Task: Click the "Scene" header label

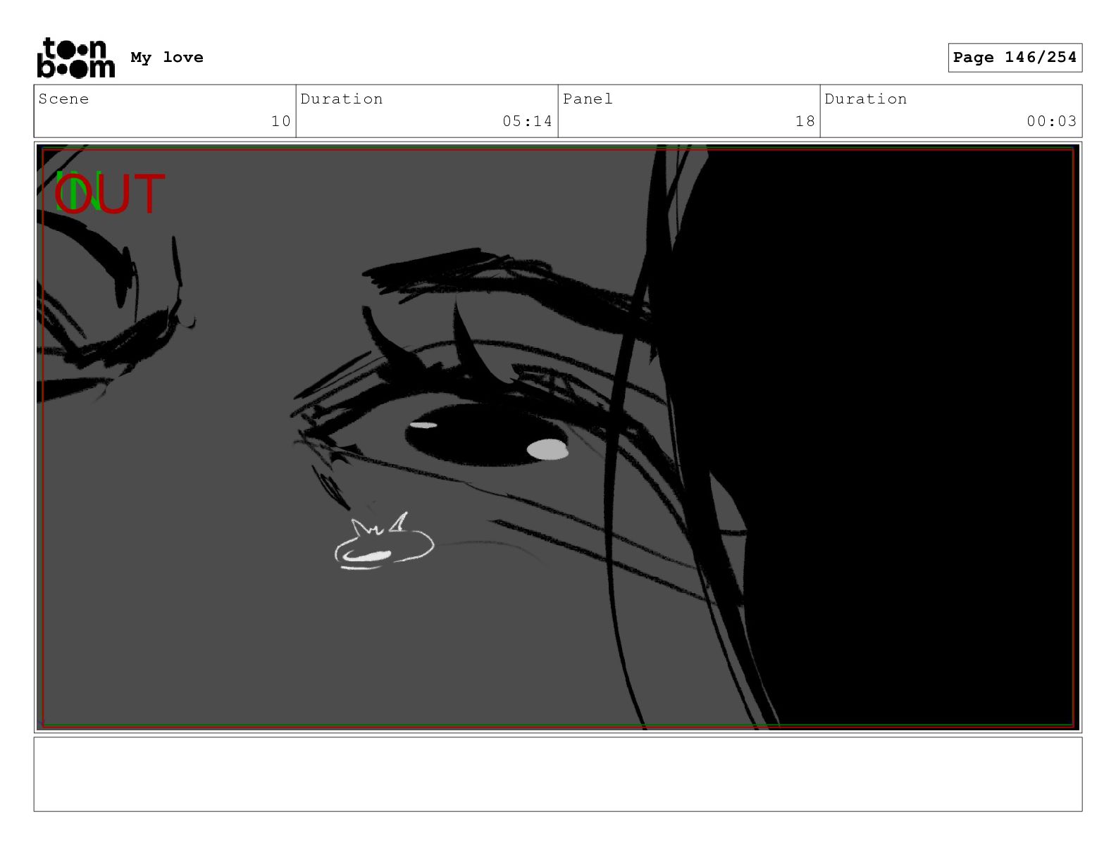Action: coord(63,99)
